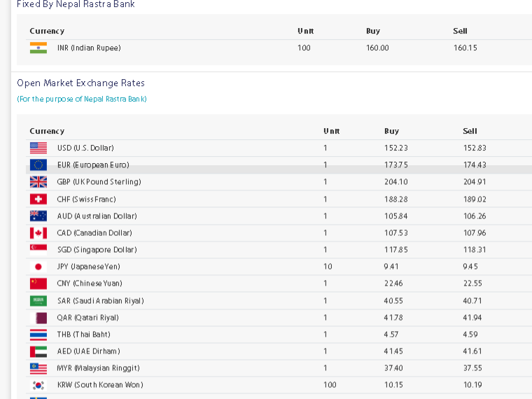532x399 pixels.
Task: Click the South Korean flag icon
Action: click(38, 385)
